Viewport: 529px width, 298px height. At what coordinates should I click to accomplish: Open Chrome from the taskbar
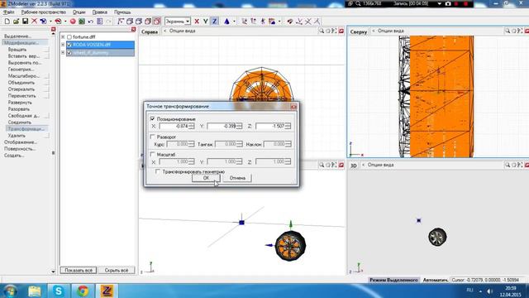(x=83, y=291)
